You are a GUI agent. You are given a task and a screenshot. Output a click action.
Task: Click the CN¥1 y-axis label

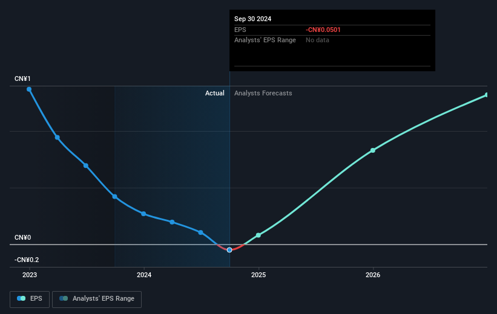click(x=22, y=78)
